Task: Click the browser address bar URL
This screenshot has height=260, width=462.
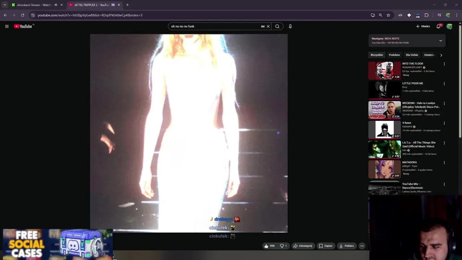Action: tap(90, 15)
